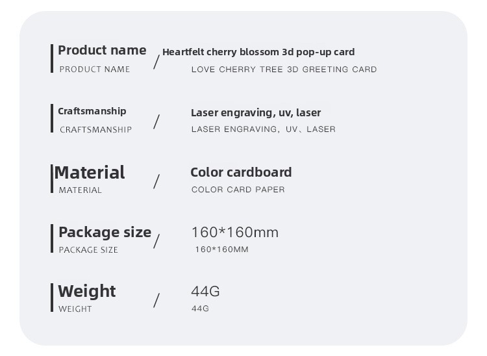Click the bold "Package size" heading
The image size is (487, 356).
pyautogui.click(x=105, y=232)
